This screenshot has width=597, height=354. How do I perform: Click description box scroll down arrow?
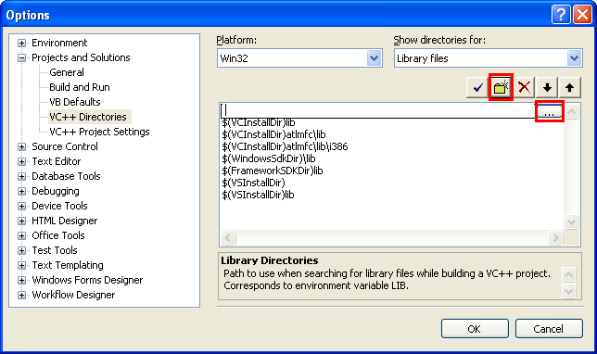point(569,292)
